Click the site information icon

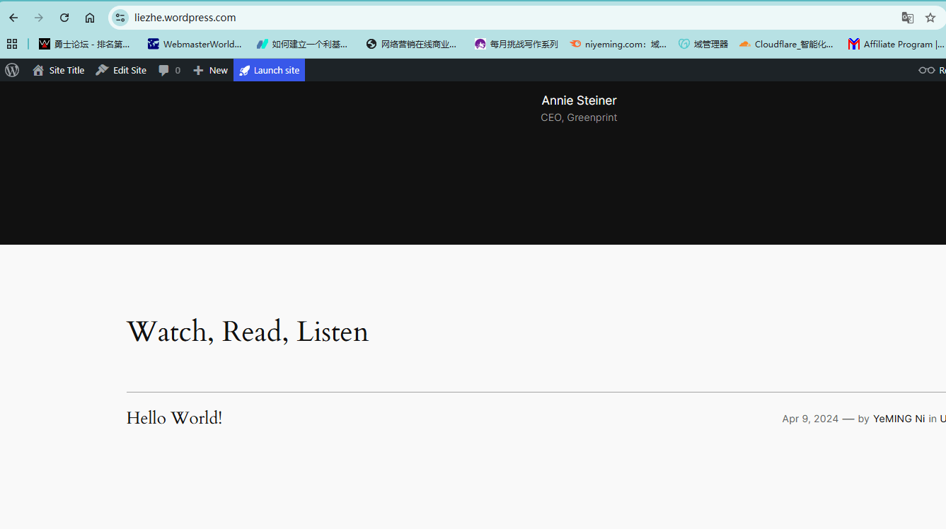(120, 18)
